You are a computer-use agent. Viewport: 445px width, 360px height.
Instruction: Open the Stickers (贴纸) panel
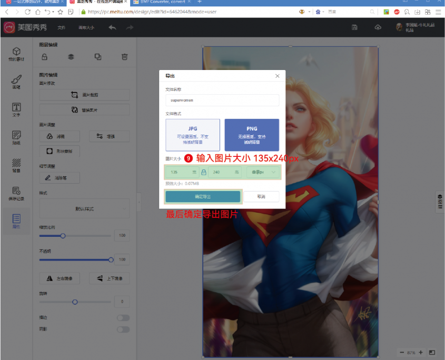click(16, 137)
